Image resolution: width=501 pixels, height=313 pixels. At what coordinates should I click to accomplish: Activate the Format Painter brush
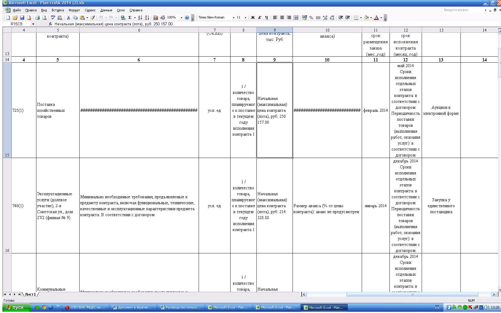tap(93, 18)
